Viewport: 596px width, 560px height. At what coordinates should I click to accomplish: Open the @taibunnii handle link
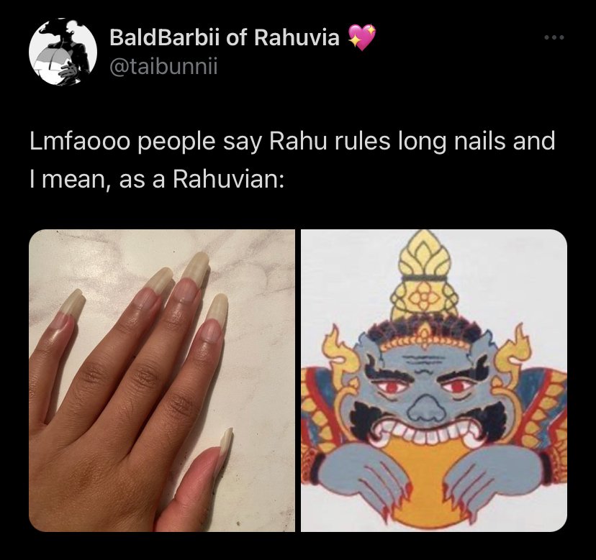click(x=163, y=67)
